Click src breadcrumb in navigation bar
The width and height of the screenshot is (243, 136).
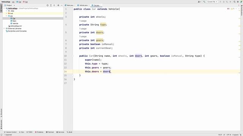(13, 2)
